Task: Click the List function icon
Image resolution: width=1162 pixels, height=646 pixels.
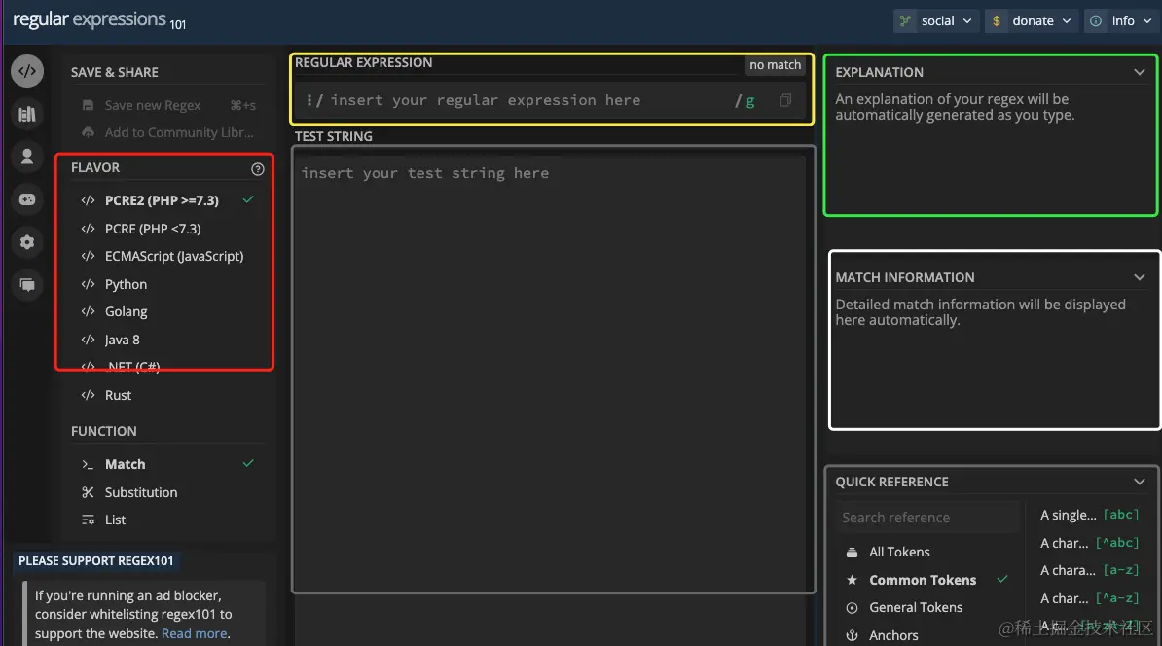Action: 88,520
